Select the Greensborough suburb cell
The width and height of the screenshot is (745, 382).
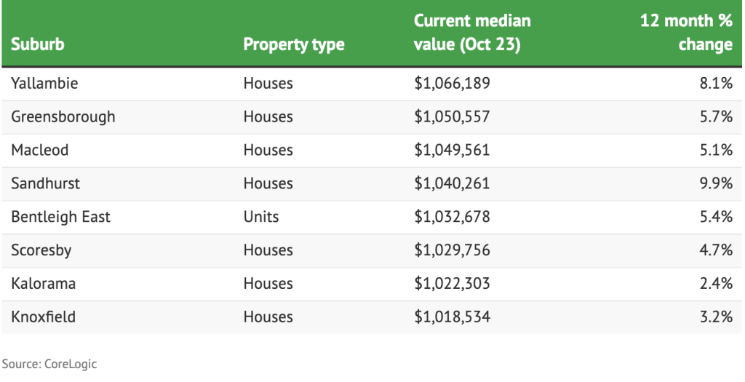63,117
